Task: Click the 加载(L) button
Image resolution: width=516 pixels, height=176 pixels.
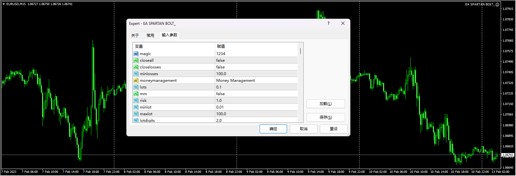Action: point(325,104)
